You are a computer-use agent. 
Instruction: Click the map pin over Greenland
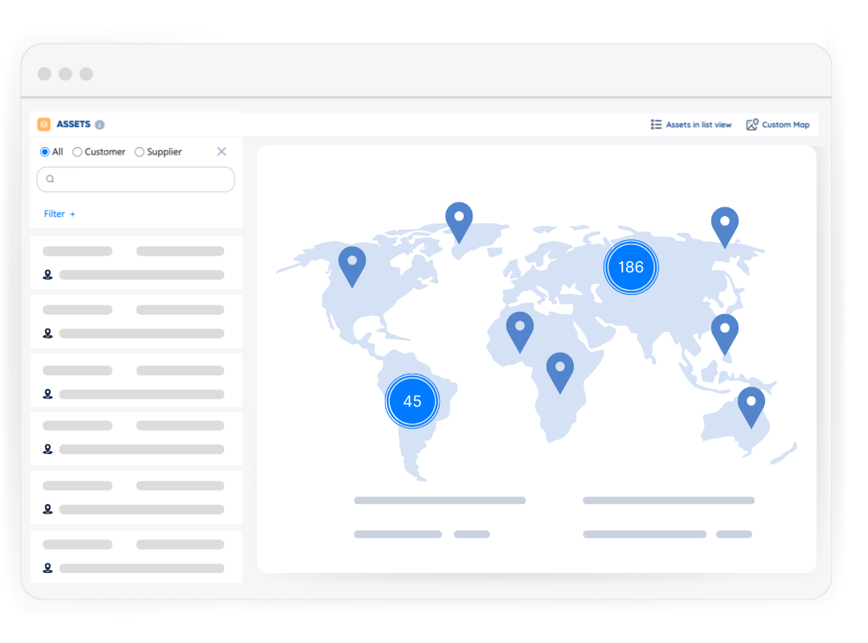coord(459,223)
